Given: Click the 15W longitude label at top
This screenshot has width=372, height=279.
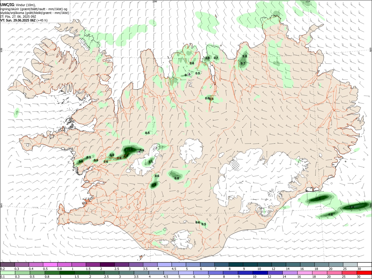Looking at the screenshot, I should (308, 1).
